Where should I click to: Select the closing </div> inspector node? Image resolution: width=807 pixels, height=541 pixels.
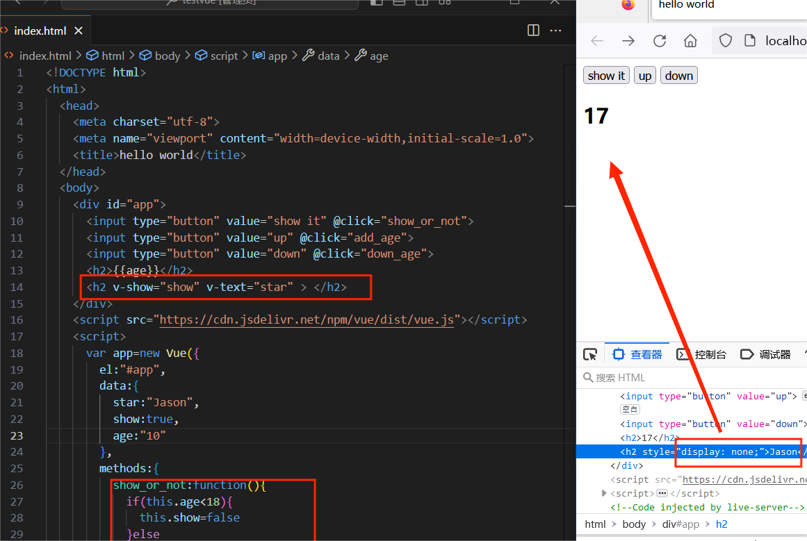pos(627,465)
